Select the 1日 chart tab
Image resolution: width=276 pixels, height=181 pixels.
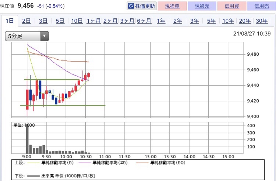[x=9, y=21]
